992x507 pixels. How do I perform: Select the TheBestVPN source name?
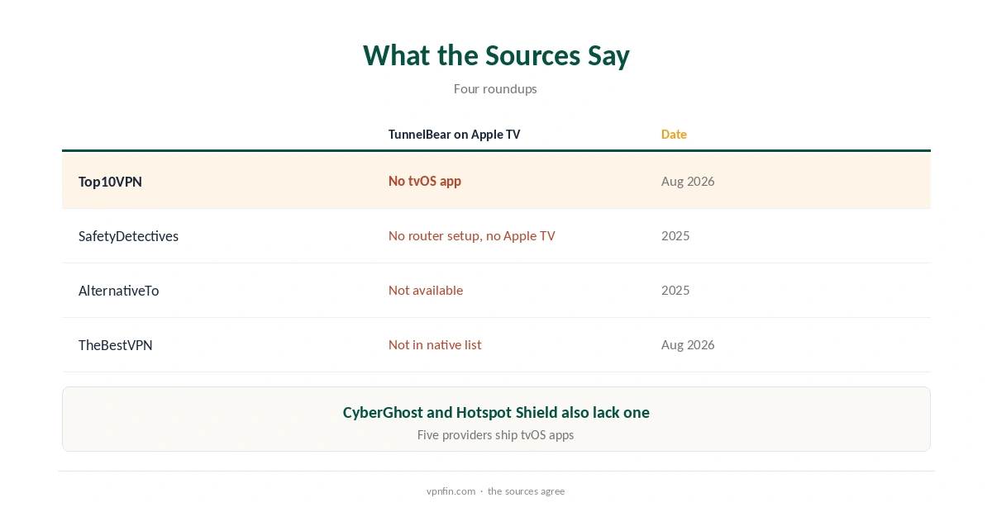[x=116, y=345]
